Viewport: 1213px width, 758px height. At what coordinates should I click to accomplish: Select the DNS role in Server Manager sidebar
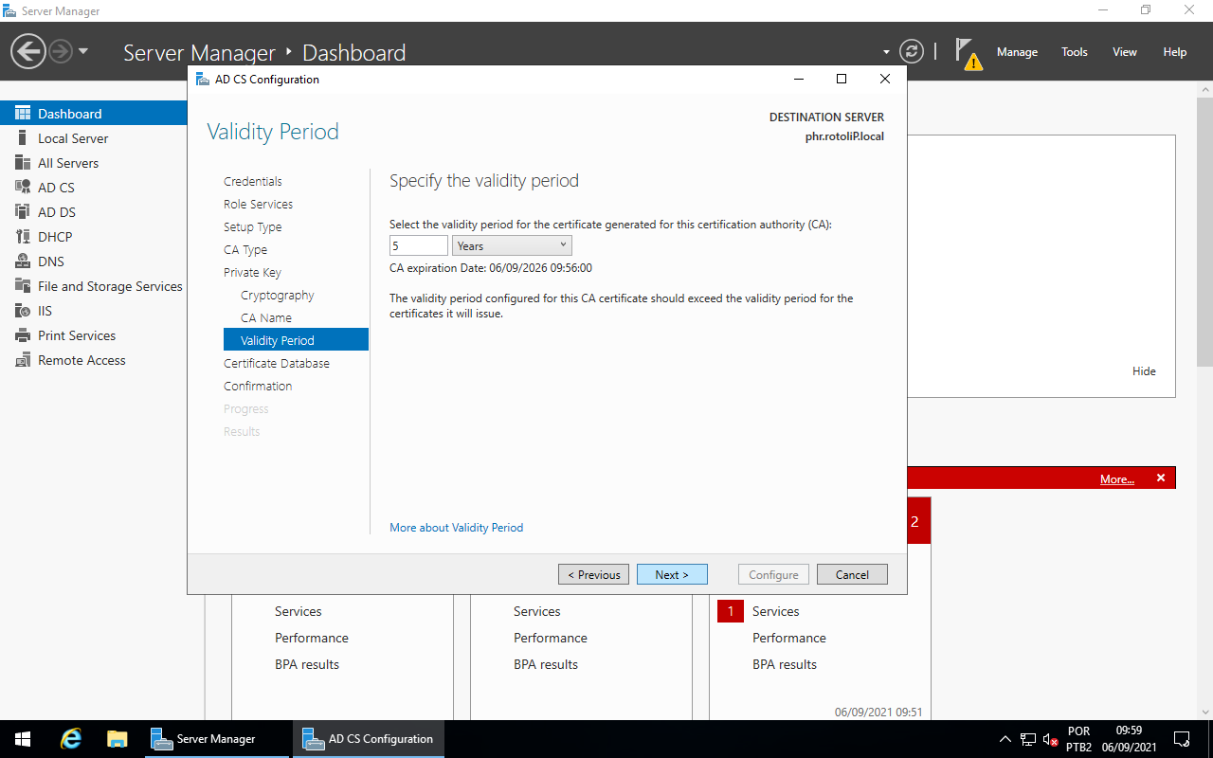[50, 261]
